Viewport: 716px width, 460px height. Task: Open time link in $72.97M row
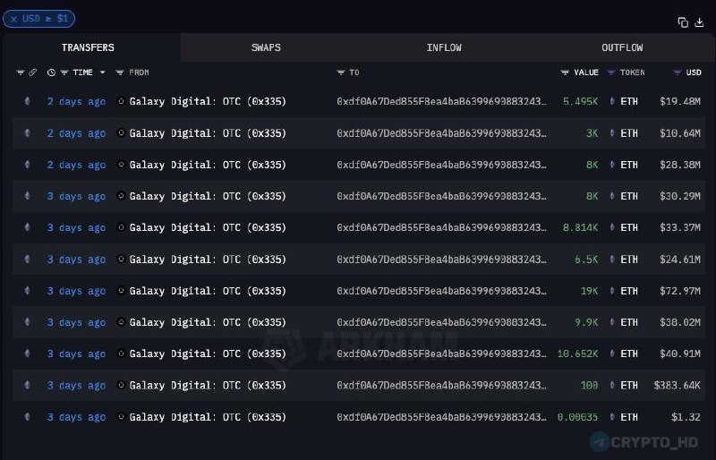click(76, 291)
